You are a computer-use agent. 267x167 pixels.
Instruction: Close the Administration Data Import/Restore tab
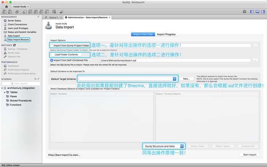(110, 18)
